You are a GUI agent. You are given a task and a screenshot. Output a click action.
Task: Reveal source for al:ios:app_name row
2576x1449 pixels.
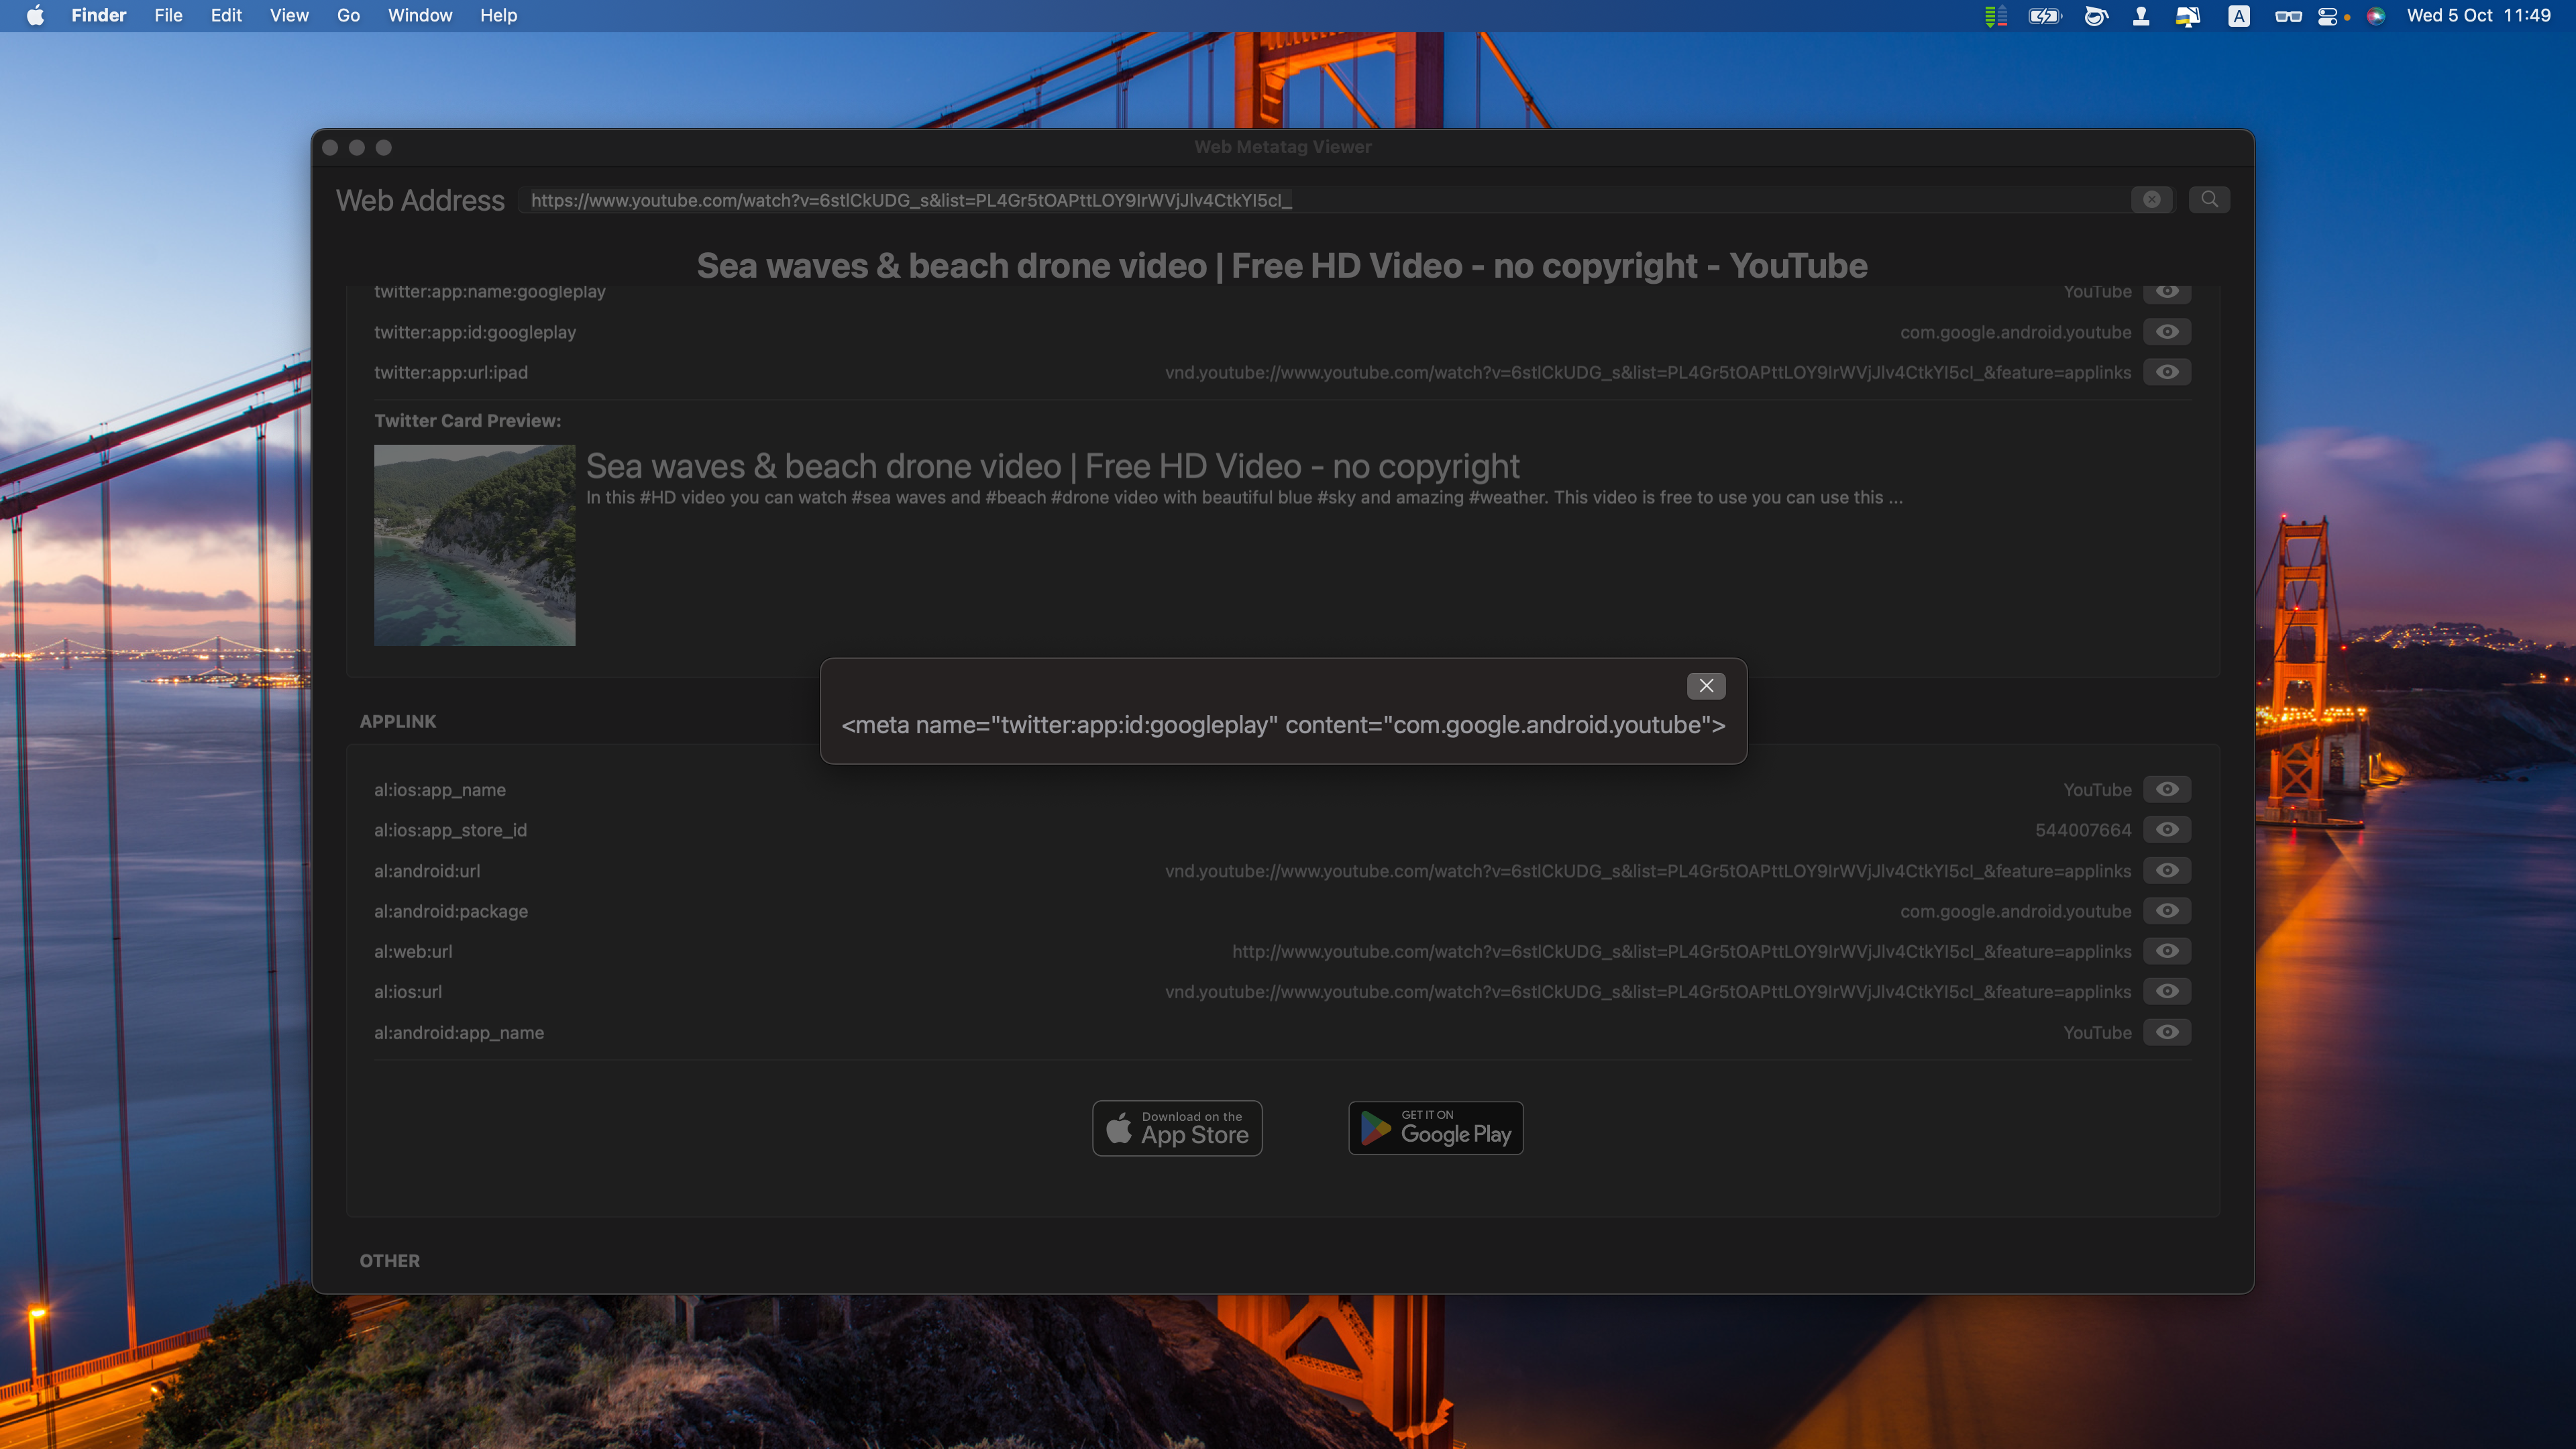pyautogui.click(x=2167, y=790)
